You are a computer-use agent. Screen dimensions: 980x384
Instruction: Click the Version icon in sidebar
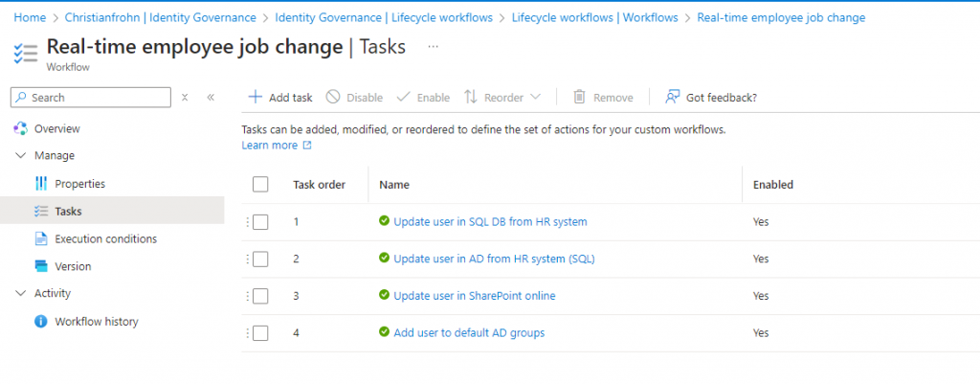pyautogui.click(x=41, y=266)
